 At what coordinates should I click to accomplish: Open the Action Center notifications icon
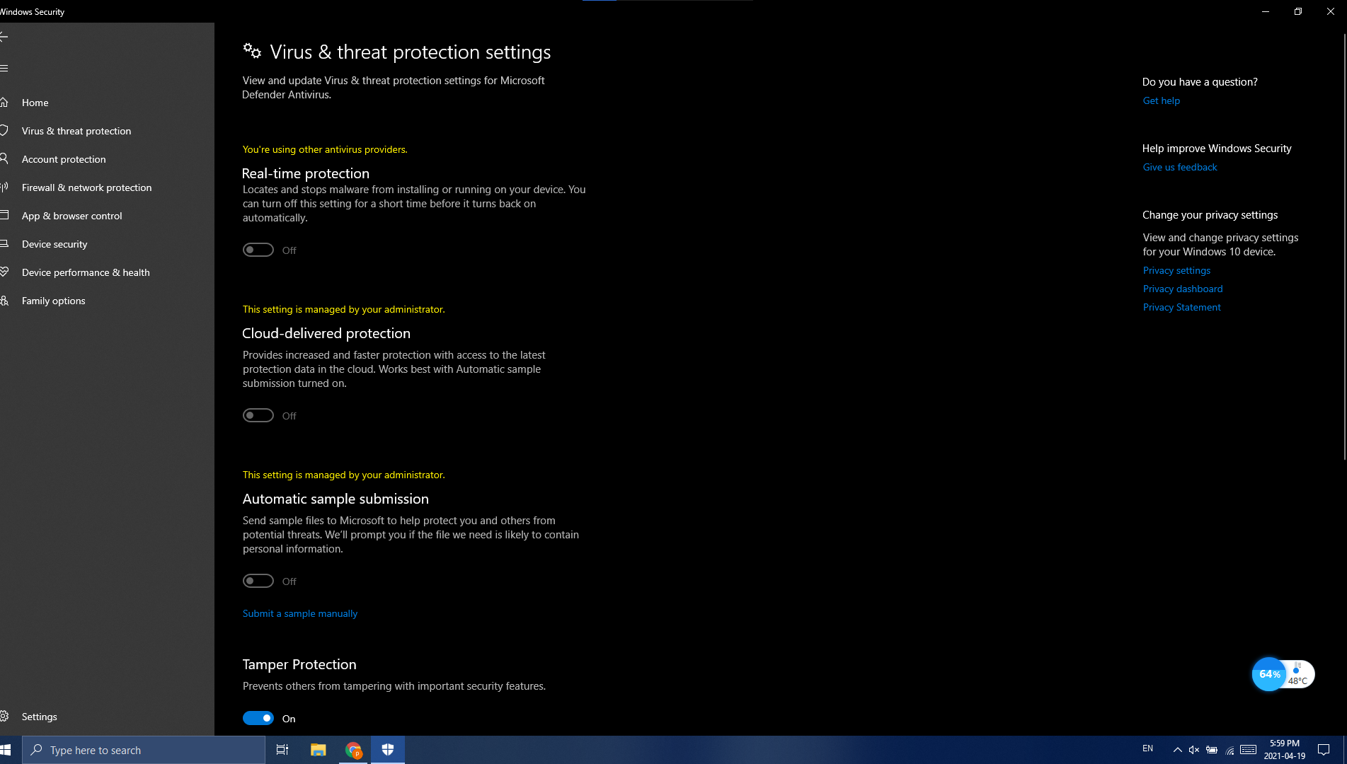coord(1324,750)
